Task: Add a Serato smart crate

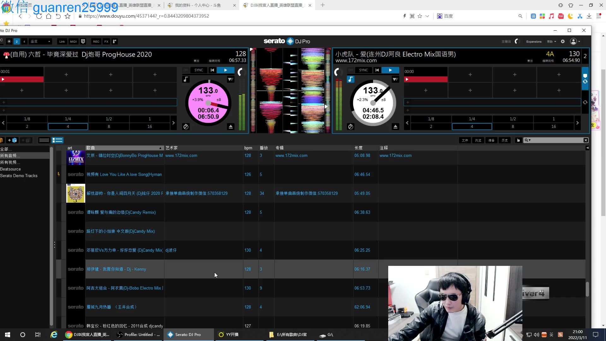Action: pyautogui.click(x=12, y=140)
